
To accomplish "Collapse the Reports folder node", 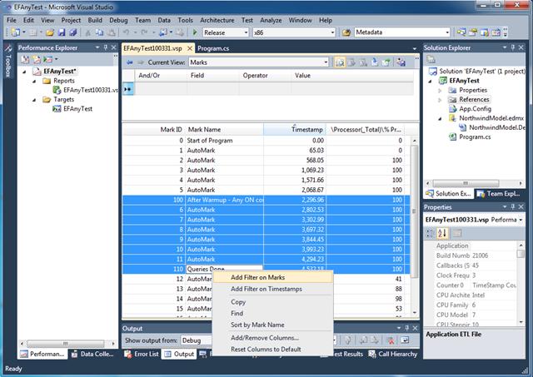I will tap(34, 81).
